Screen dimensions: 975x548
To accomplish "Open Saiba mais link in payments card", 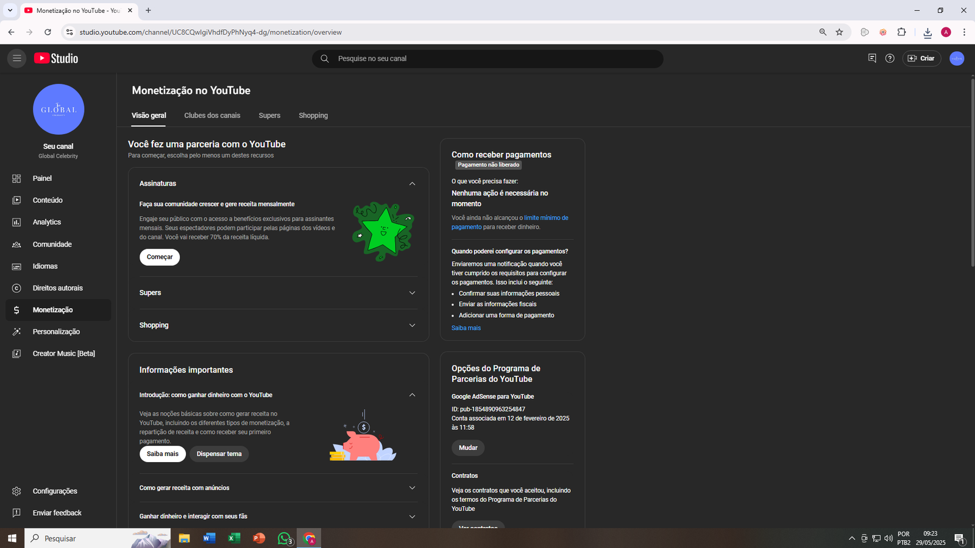I will (x=466, y=328).
